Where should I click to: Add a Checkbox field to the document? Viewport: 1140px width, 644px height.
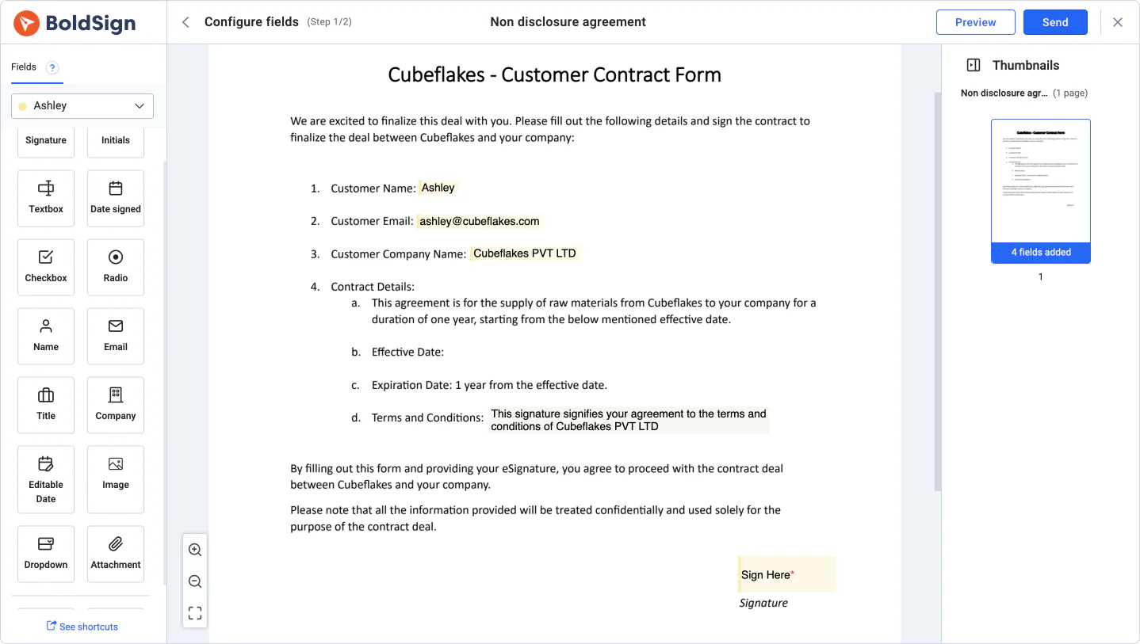(45, 267)
